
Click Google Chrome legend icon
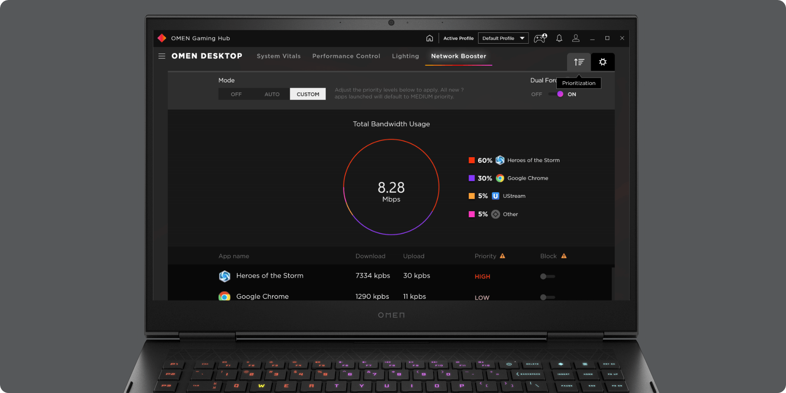(500, 178)
